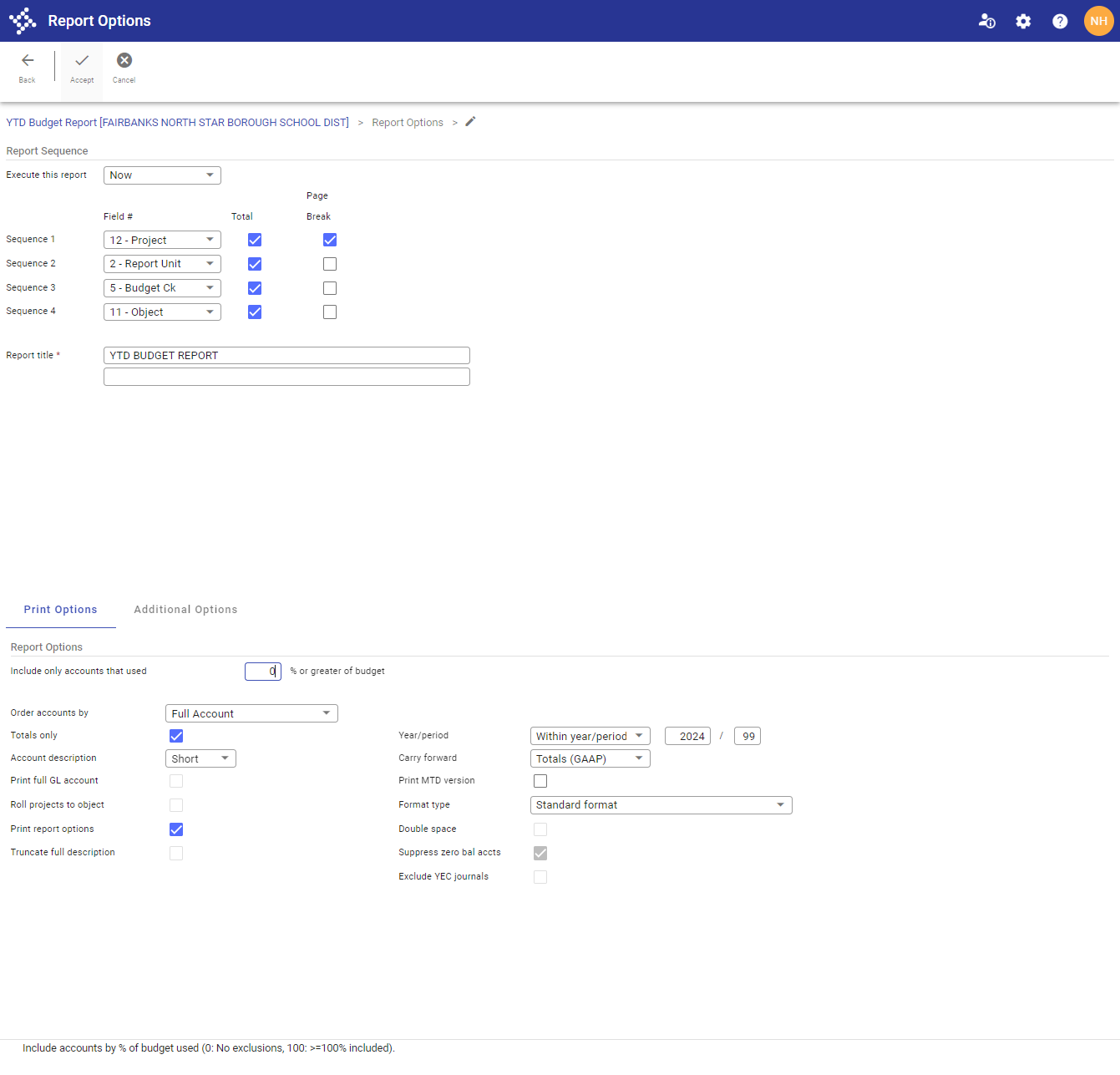Image resolution: width=1120 pixels, height=1075 pixels.
Task: Open Sequence 3 Budget Ck dropdown
Action: click(162, 288)
